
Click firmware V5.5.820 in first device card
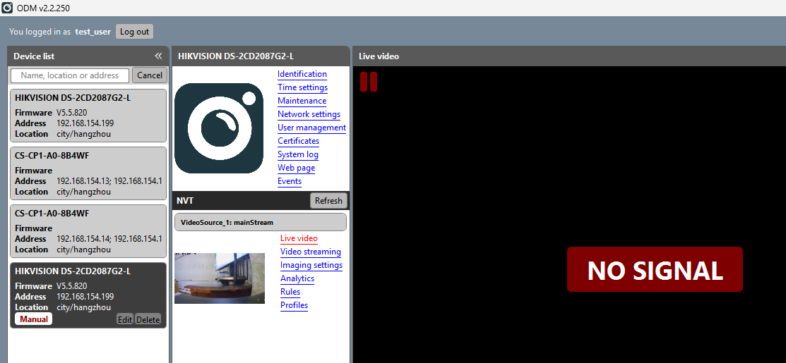tap(72, 113)
